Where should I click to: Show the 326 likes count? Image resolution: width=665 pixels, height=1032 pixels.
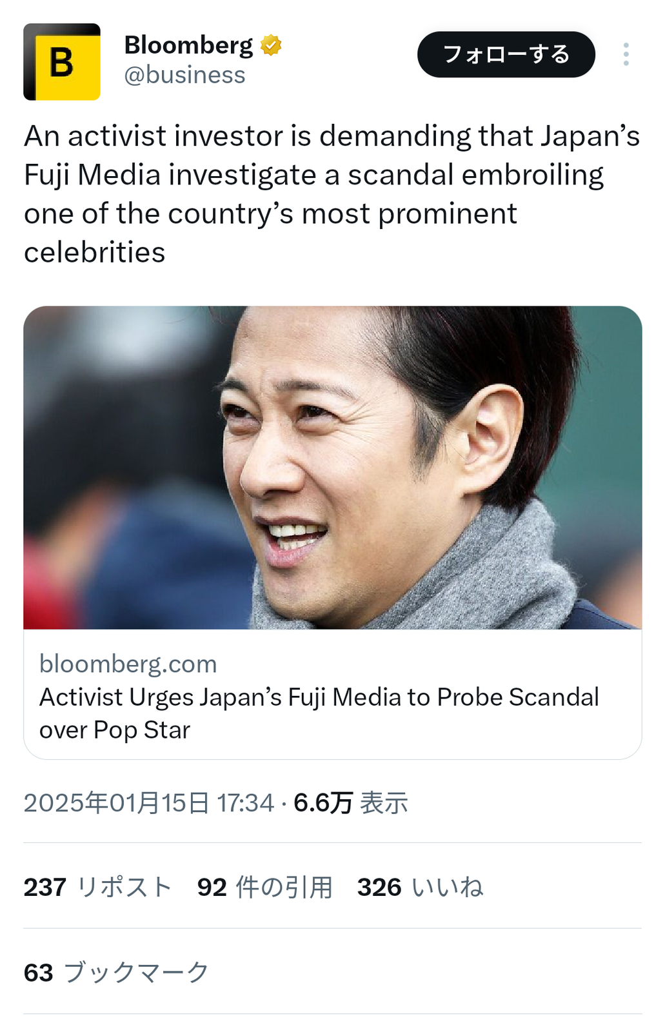pos(379,888)
